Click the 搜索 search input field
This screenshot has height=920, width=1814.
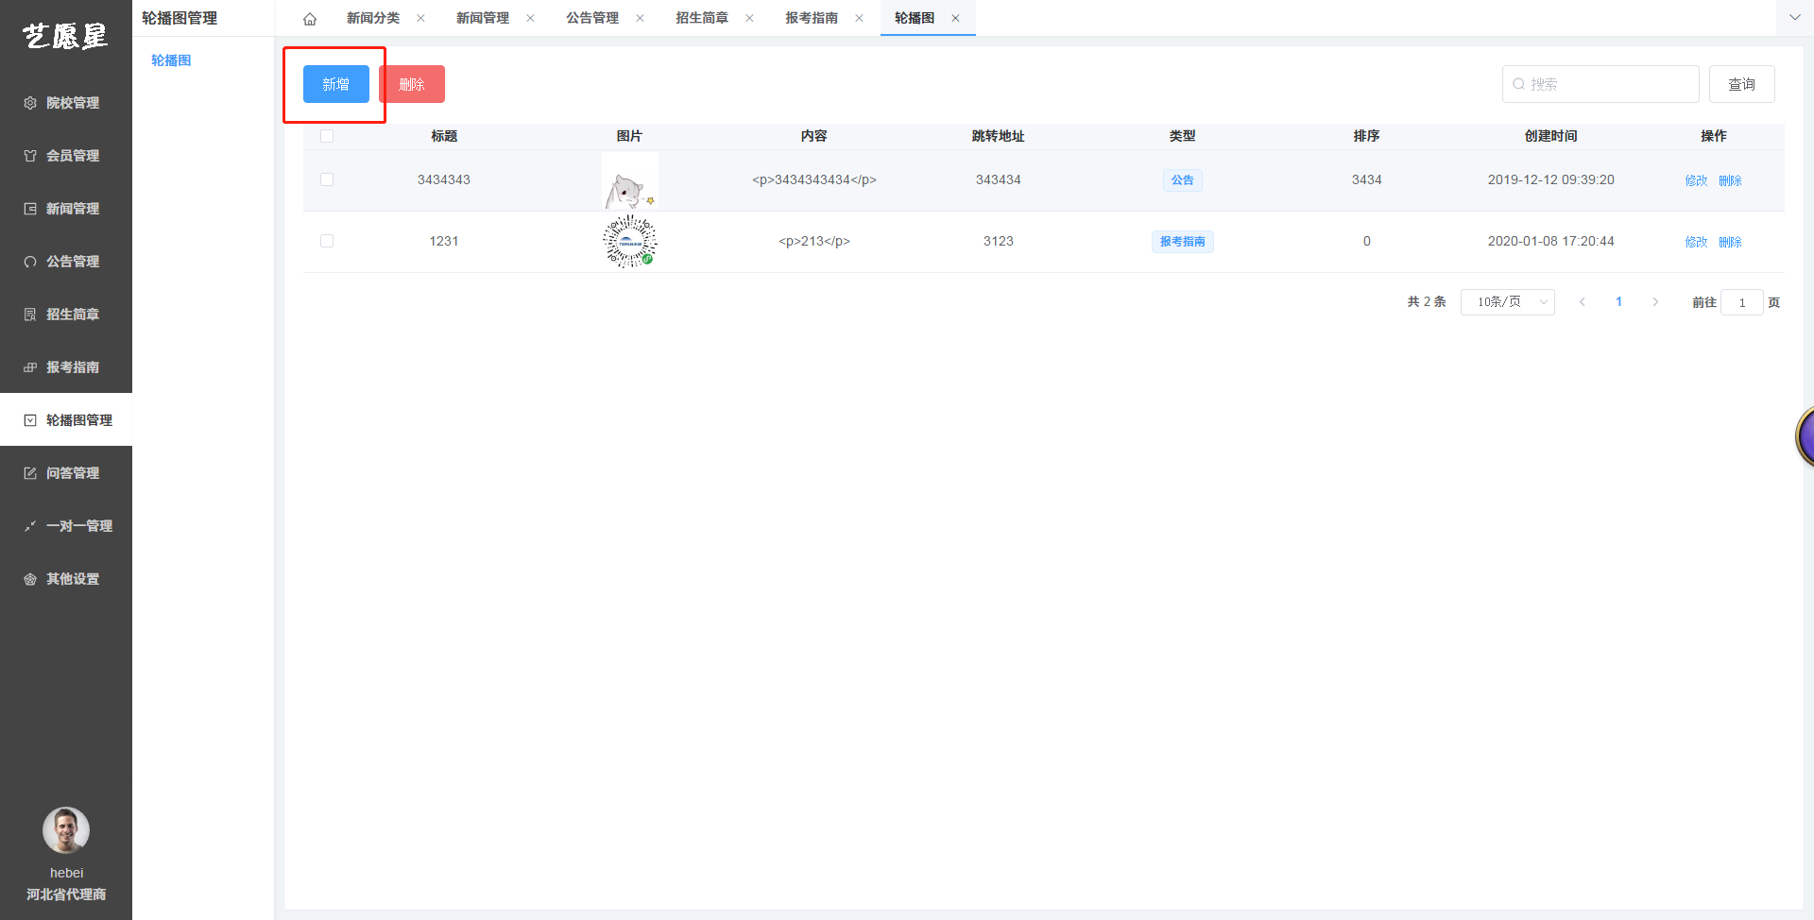coord(1600,84)
